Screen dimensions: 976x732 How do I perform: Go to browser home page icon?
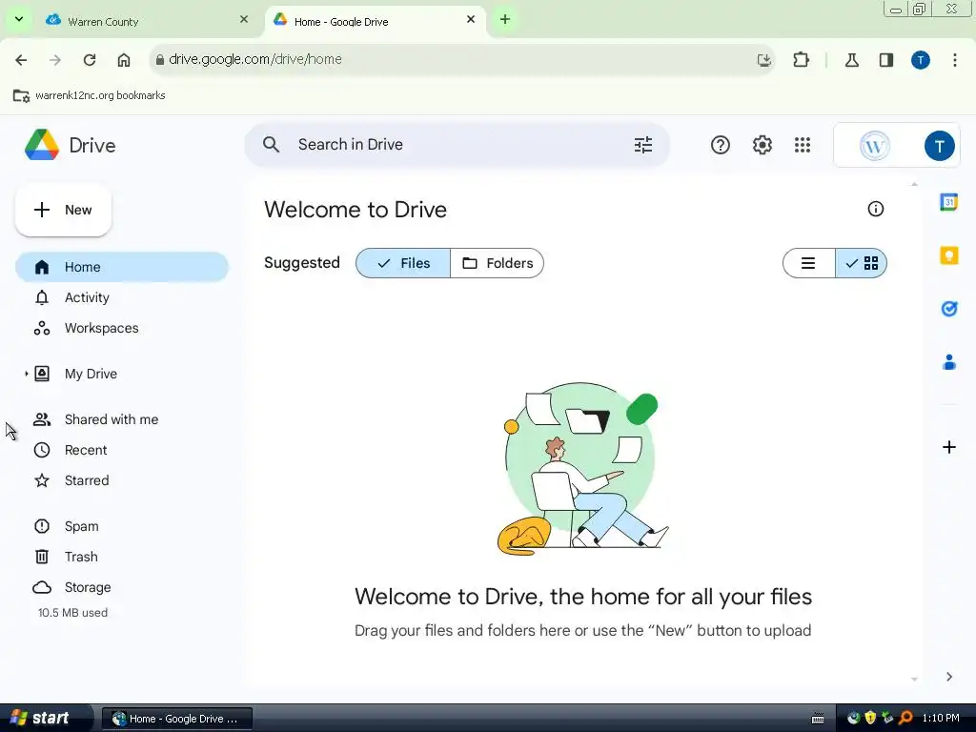tap(124, 60)
